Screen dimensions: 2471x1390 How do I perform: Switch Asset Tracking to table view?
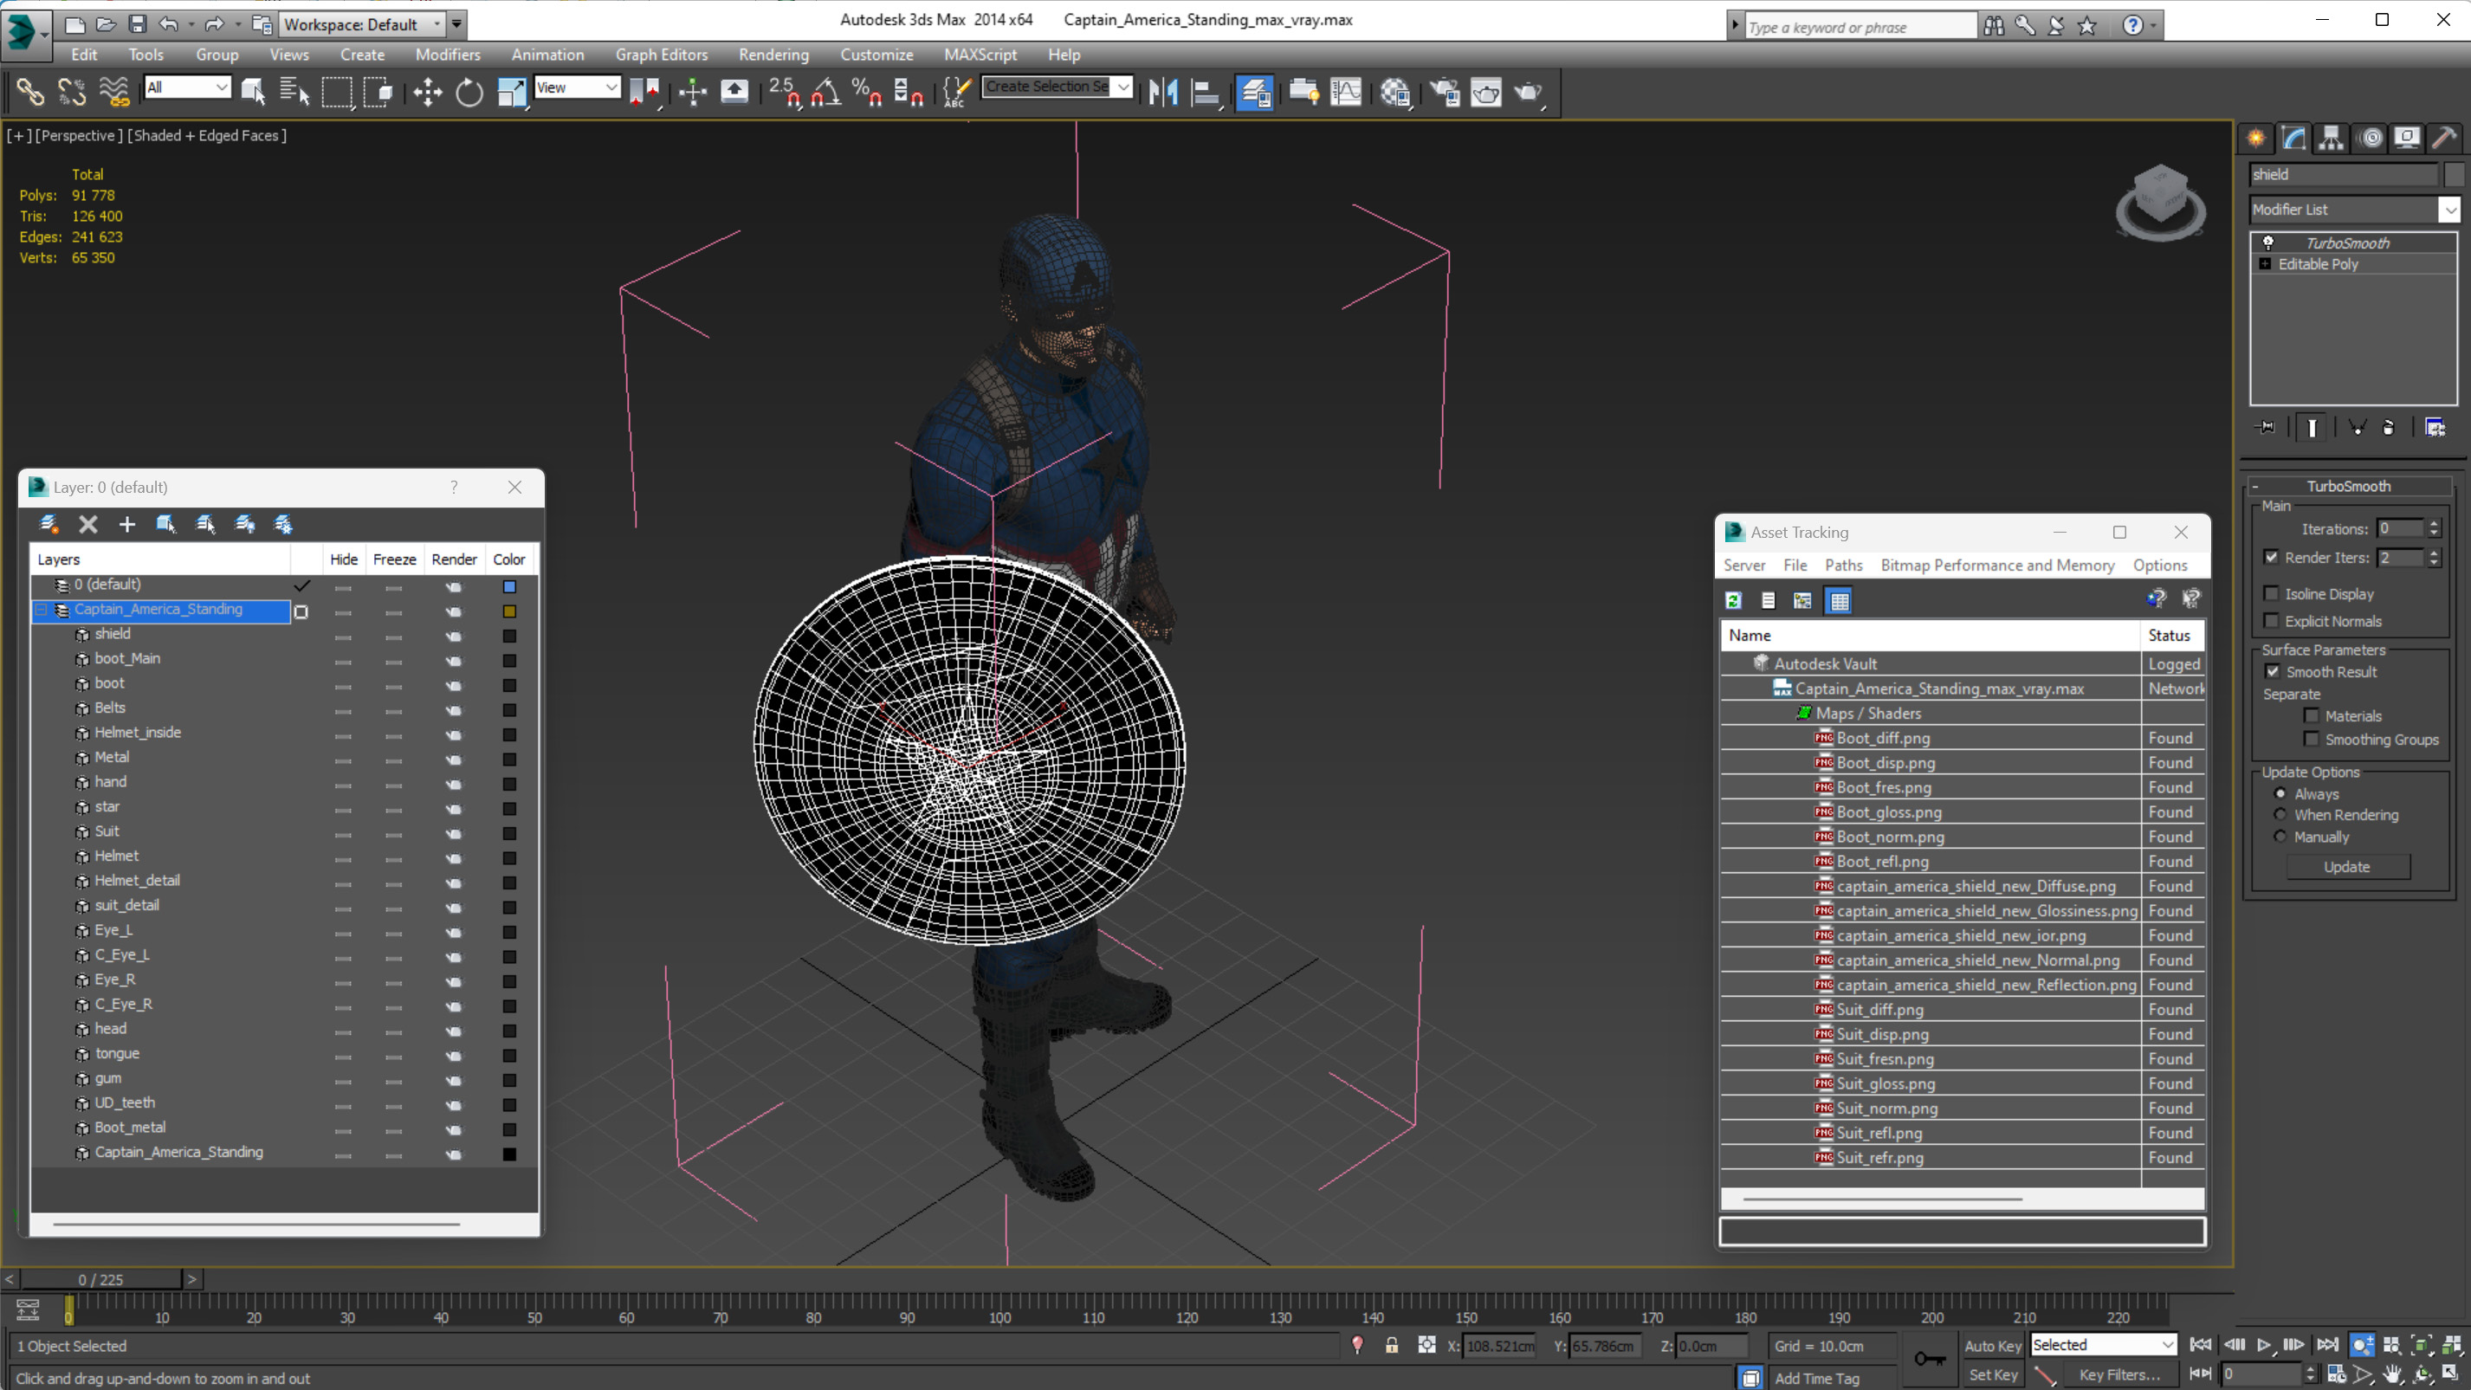[x=1839, y=600]
